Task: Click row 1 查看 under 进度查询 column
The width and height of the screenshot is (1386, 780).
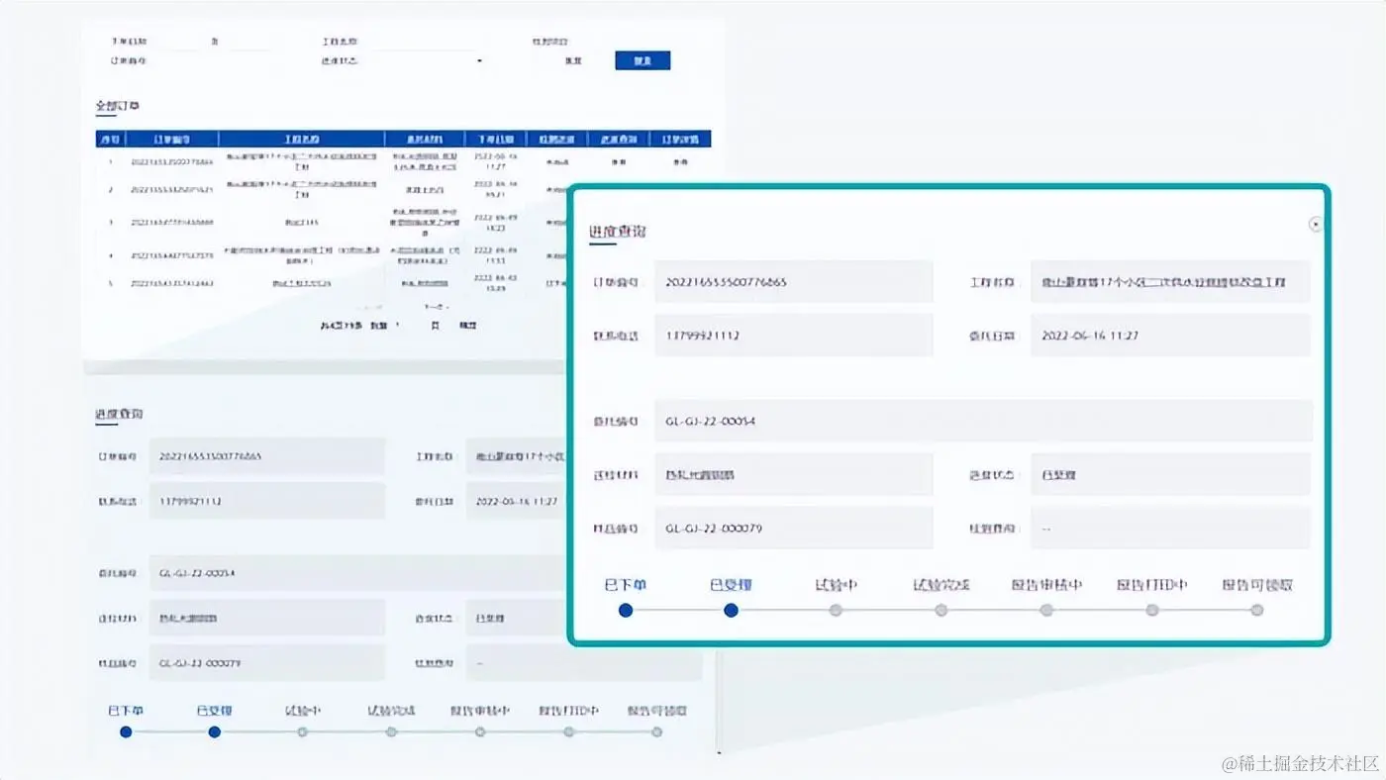Action: 619,161
